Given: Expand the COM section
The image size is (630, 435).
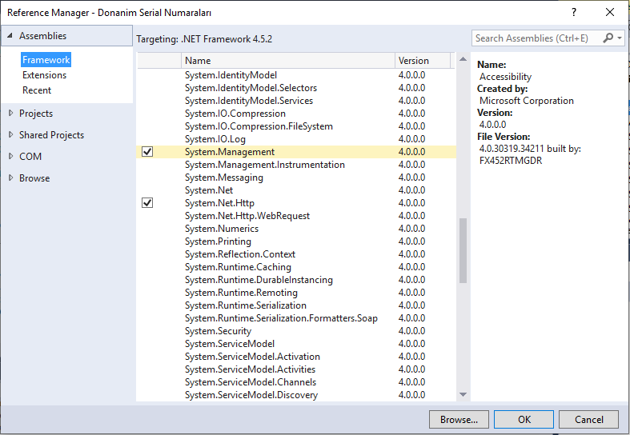Looking at the screenshot, I should pyautogui.click(x=11, y=156).
